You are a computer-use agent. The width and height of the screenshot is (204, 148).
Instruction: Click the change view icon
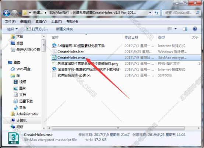click(x=169, y=29)
